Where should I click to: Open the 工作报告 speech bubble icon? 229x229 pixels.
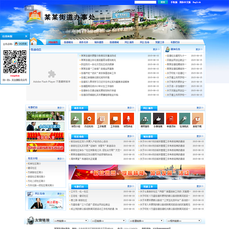pyautogui.click(x=115, y=119)
